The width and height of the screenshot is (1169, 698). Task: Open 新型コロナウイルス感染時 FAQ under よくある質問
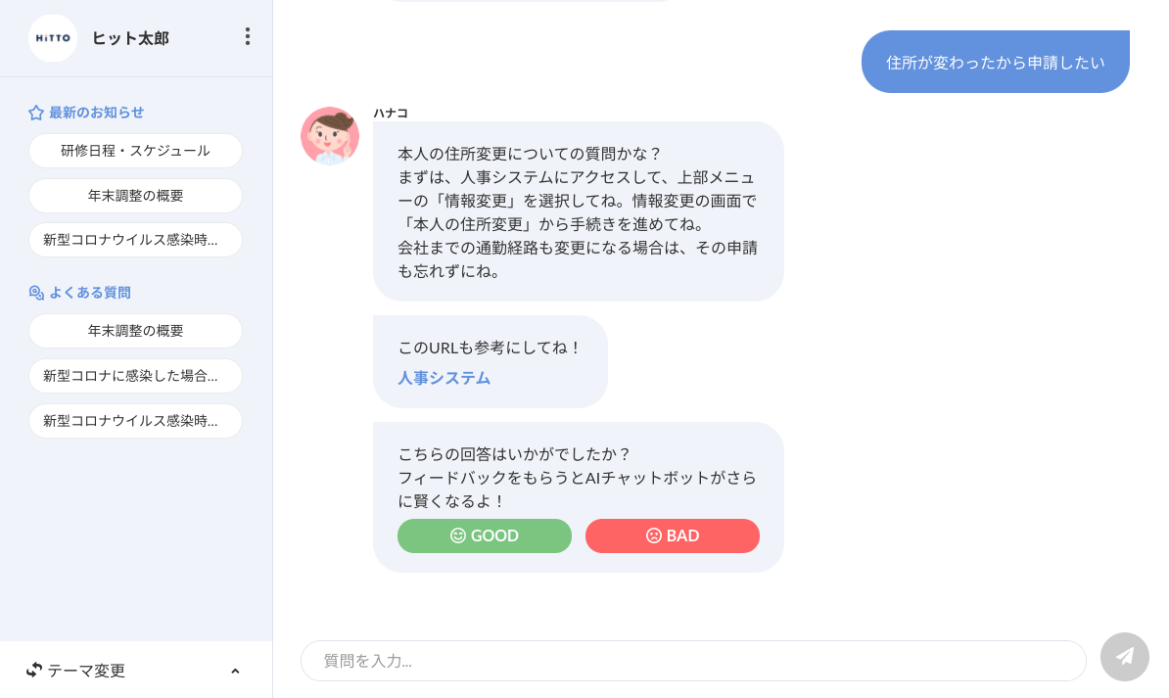pos(135,421)
